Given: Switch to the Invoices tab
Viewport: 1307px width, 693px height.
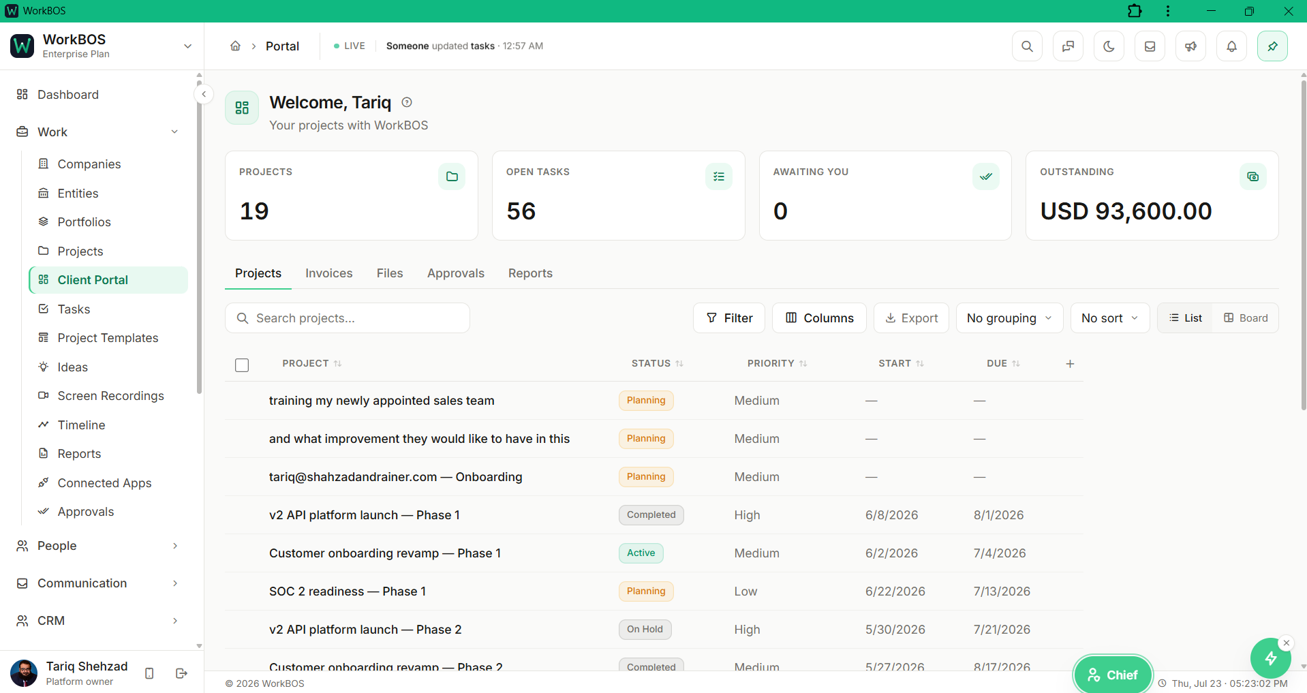Looking at the screenshot, I should [x=329, y=273].
